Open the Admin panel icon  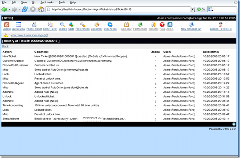(170, 25)
